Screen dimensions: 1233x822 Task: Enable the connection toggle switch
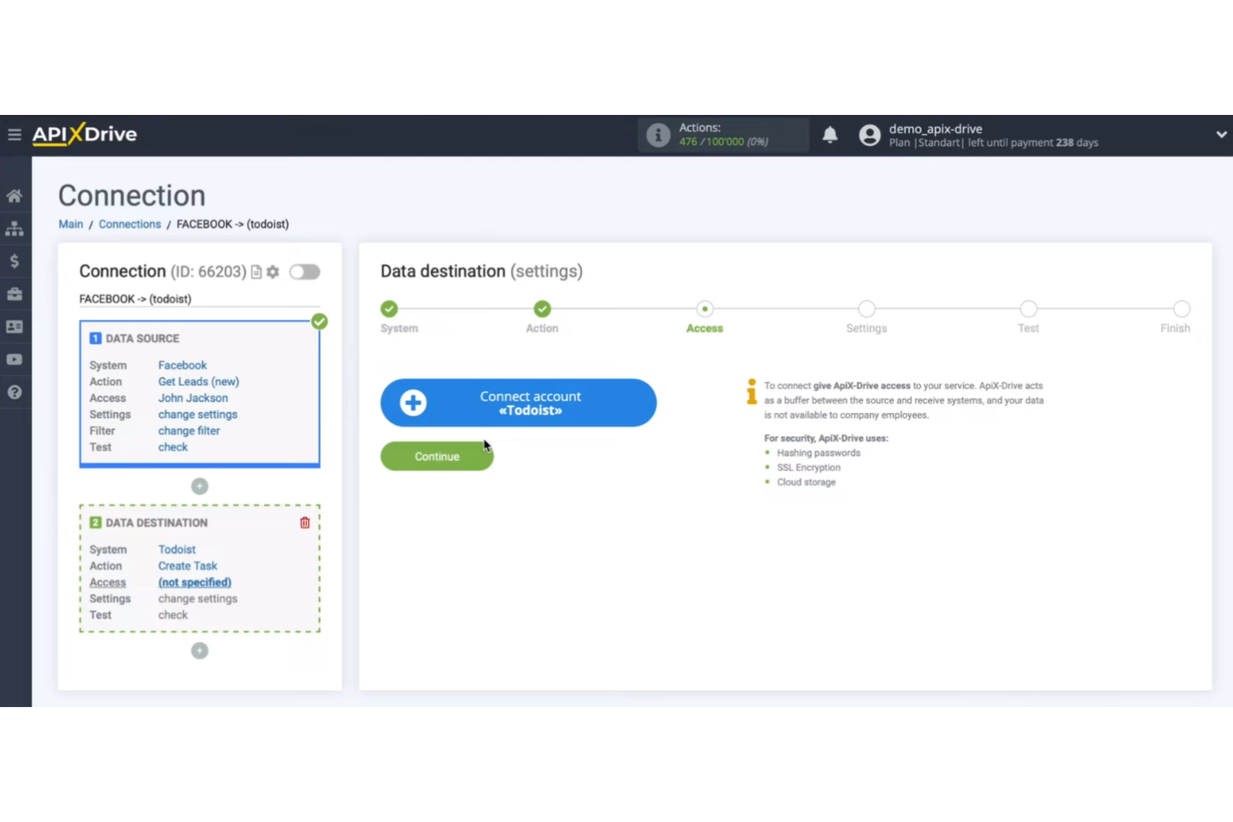coord(304,272)
